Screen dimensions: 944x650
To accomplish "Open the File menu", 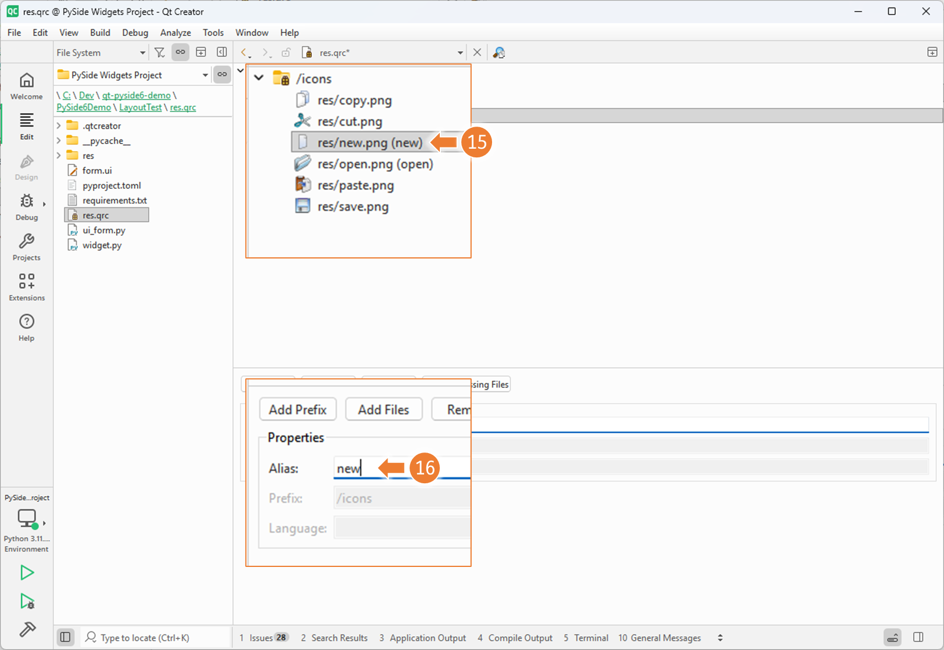I will [14, 33].
